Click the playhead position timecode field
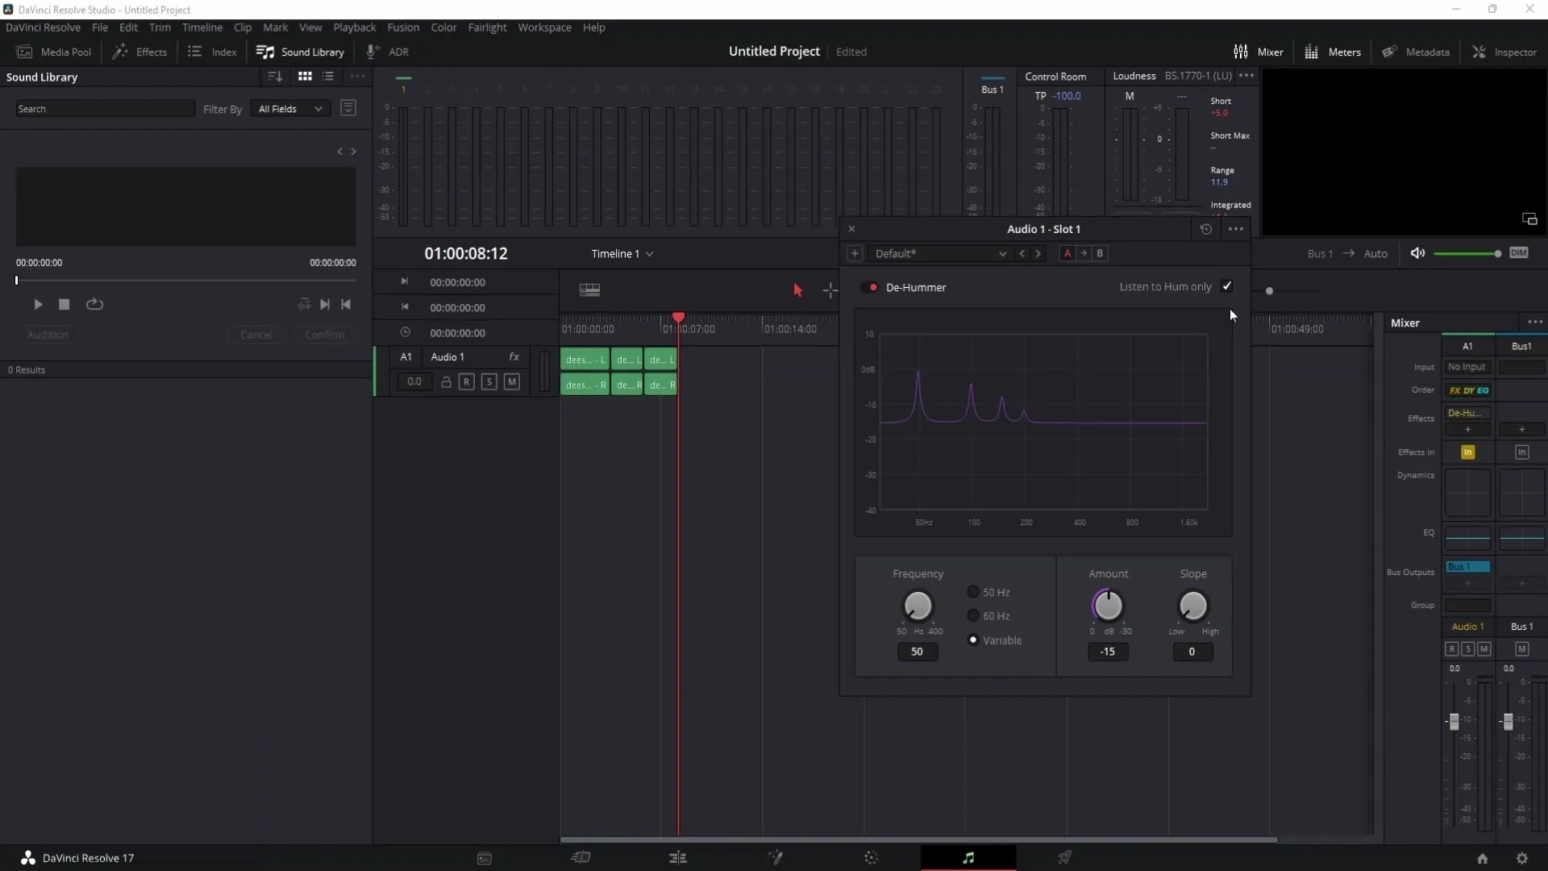This screenshot has height=871, width=1548. point(464,253)
